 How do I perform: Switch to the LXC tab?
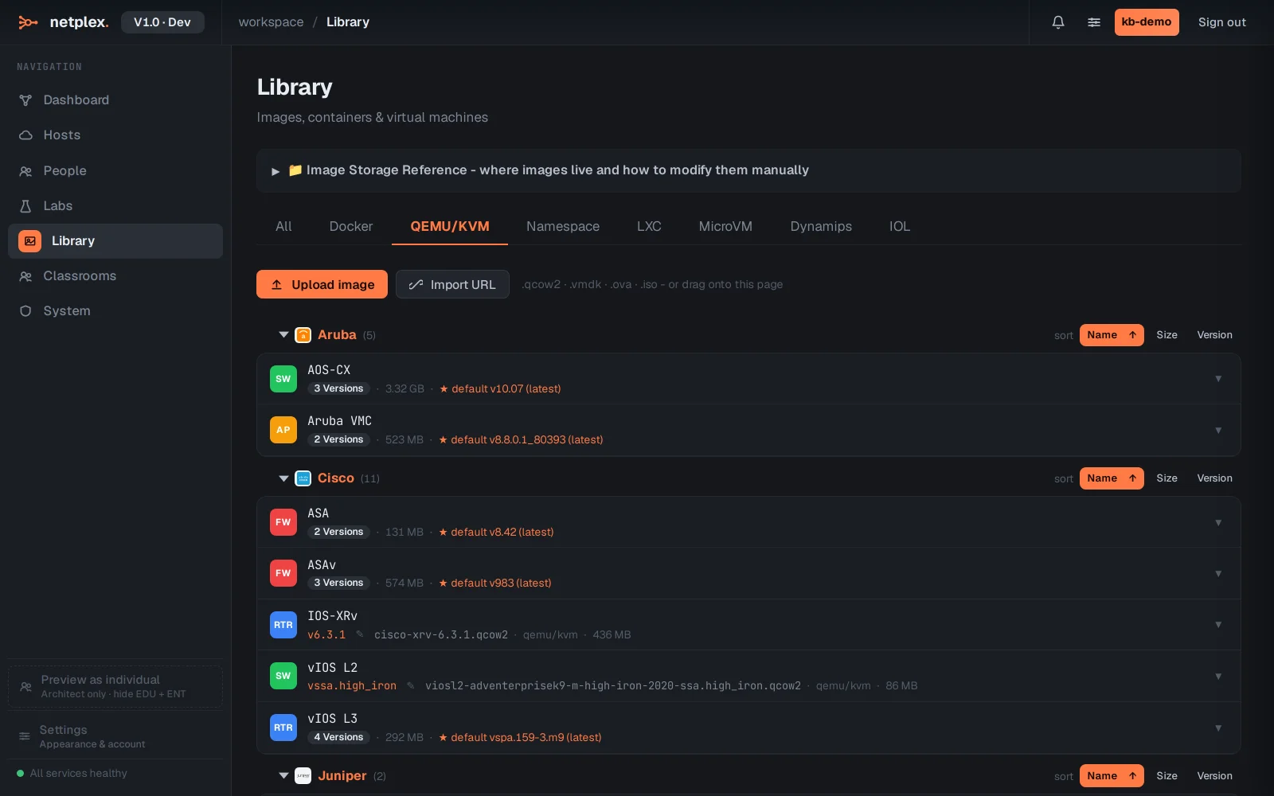pyautogui.click(x=649, y=227)
